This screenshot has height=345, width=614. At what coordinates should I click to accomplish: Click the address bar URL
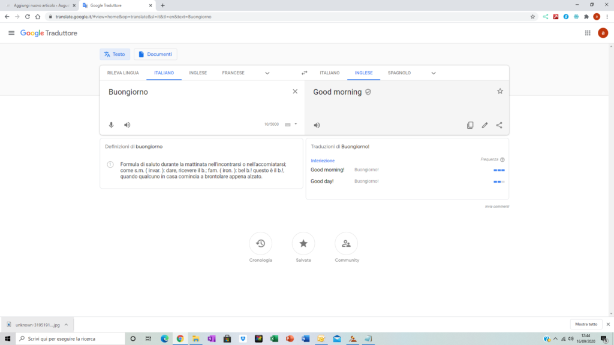(x=133, y=17)
